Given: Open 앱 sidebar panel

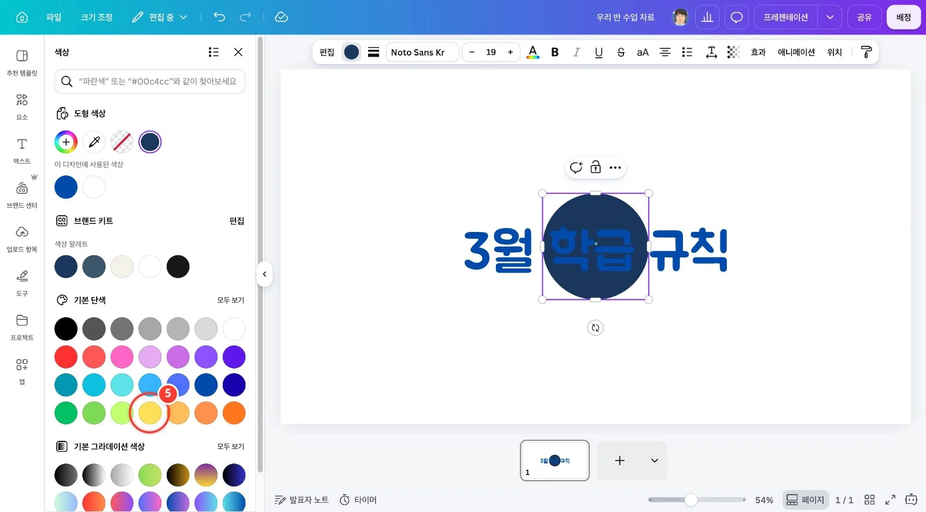Looking at the screenshot, I should (22, 371).
